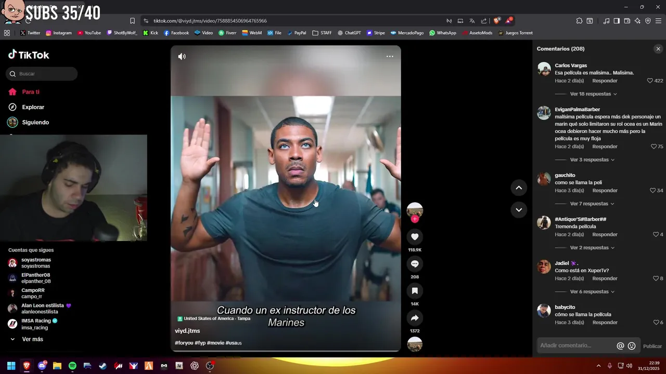Image resolution: width=666 pixels, height=374 pixels.
Task: Like Jadiel's comment
Action: pos(656,278)
